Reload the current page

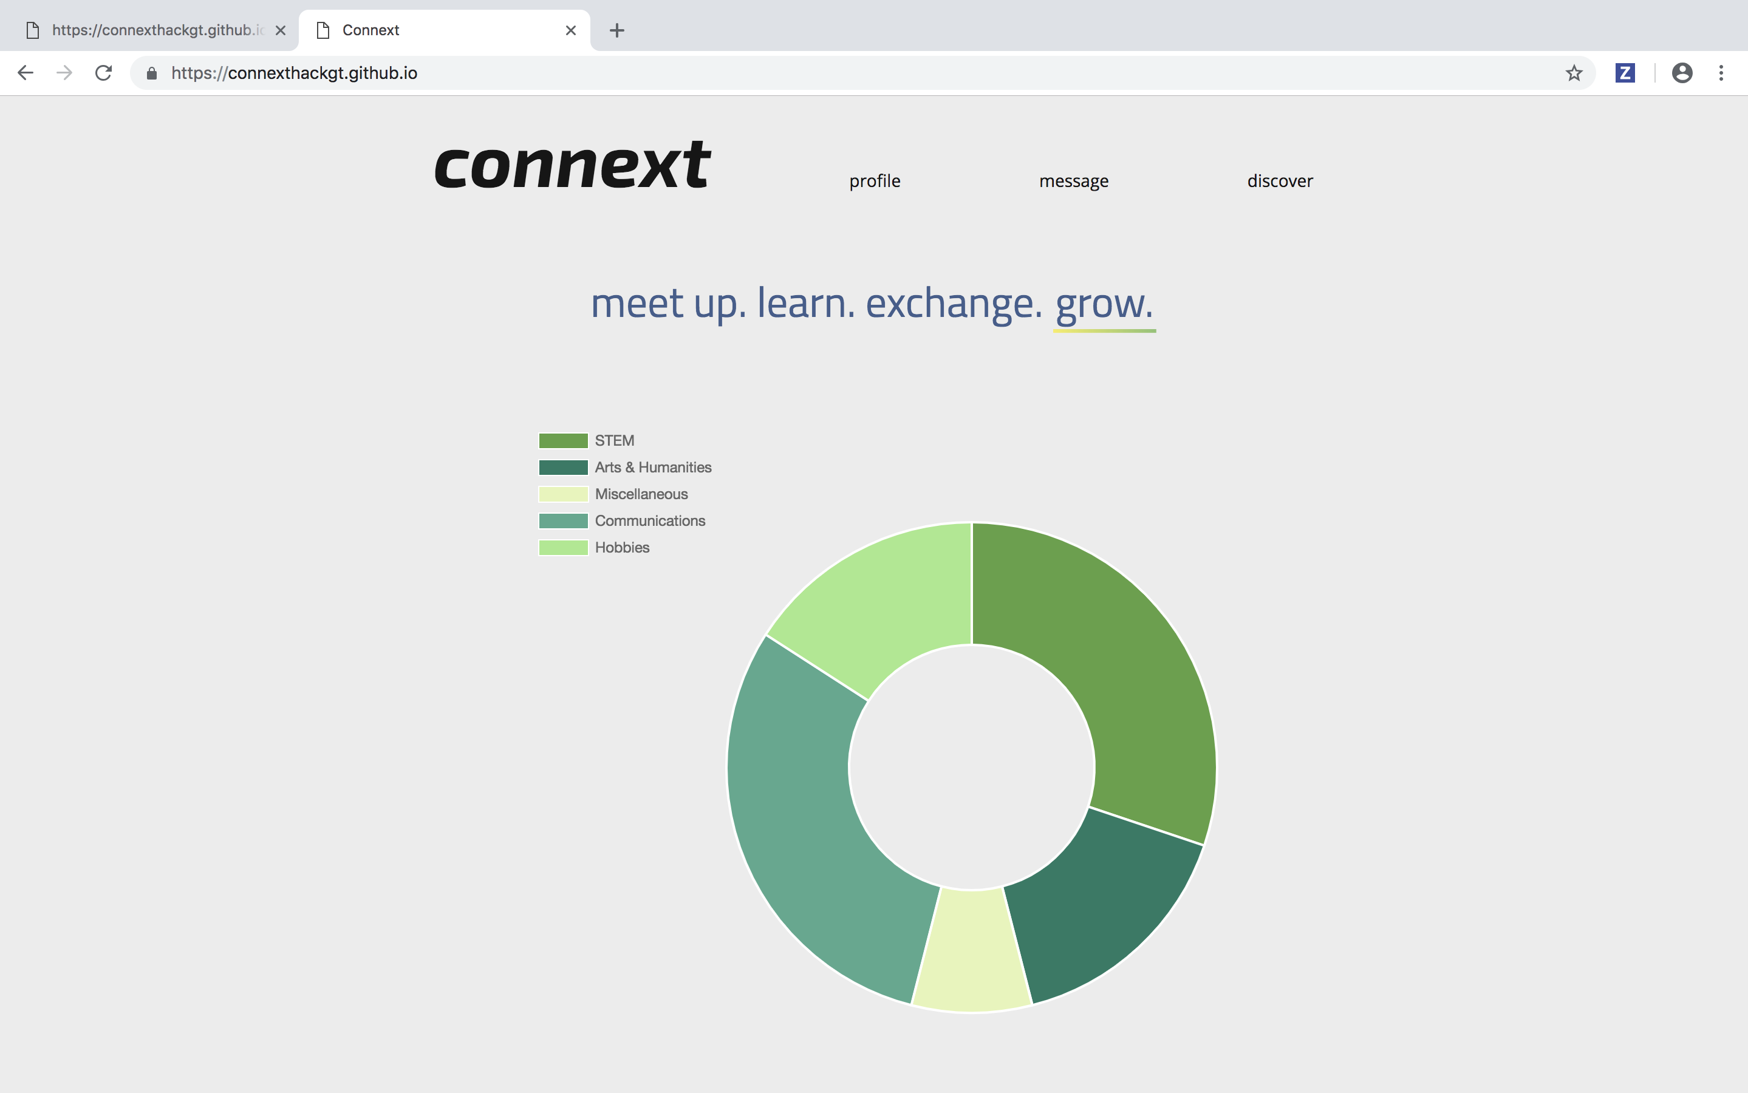click(104, 73)
